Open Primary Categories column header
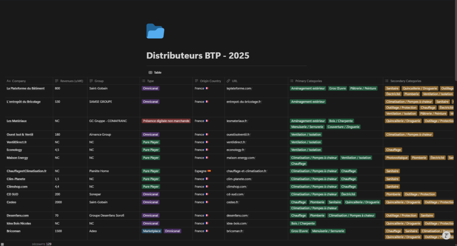Screen dimensions: 457x246 (336, 81)
